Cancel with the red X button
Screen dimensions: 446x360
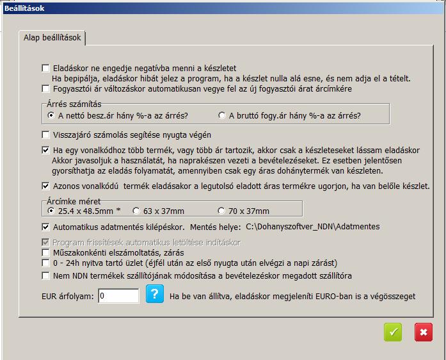pyautogui.click(x=424, y=332)
